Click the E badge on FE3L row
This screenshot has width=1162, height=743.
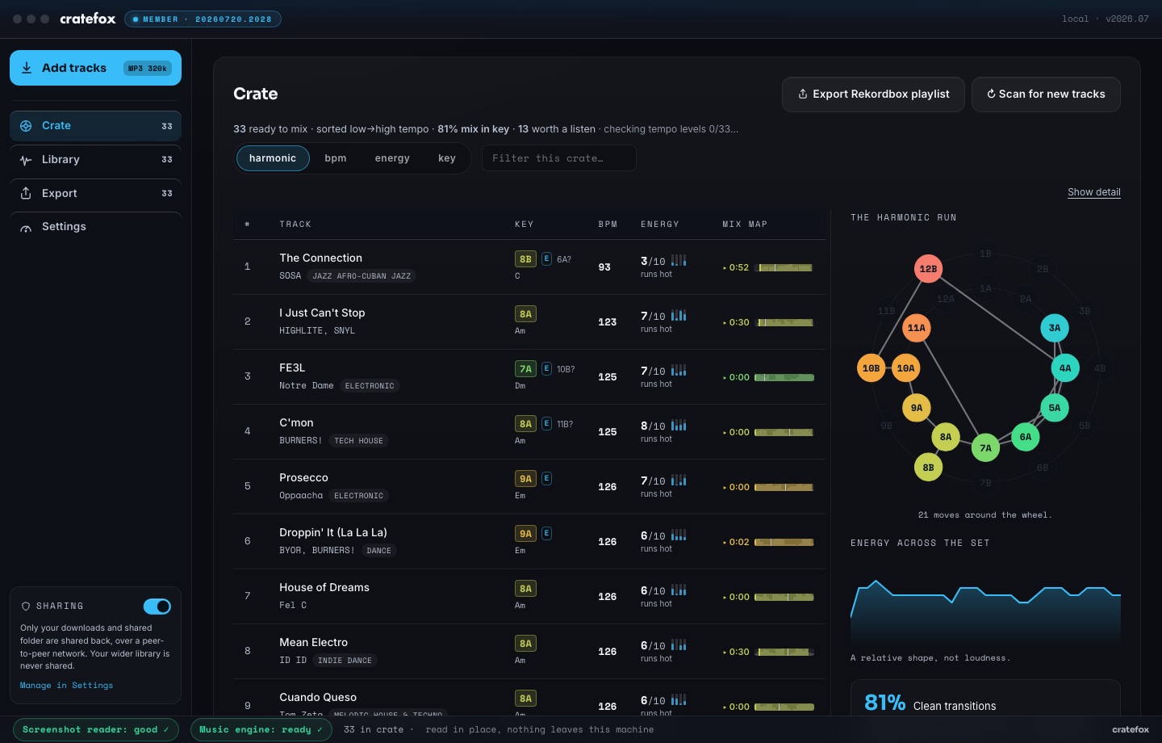(x=546, y=369)
